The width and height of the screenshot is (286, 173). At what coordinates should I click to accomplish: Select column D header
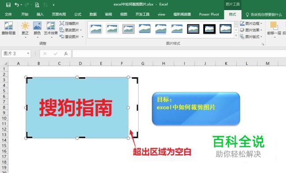pos(80,63)
